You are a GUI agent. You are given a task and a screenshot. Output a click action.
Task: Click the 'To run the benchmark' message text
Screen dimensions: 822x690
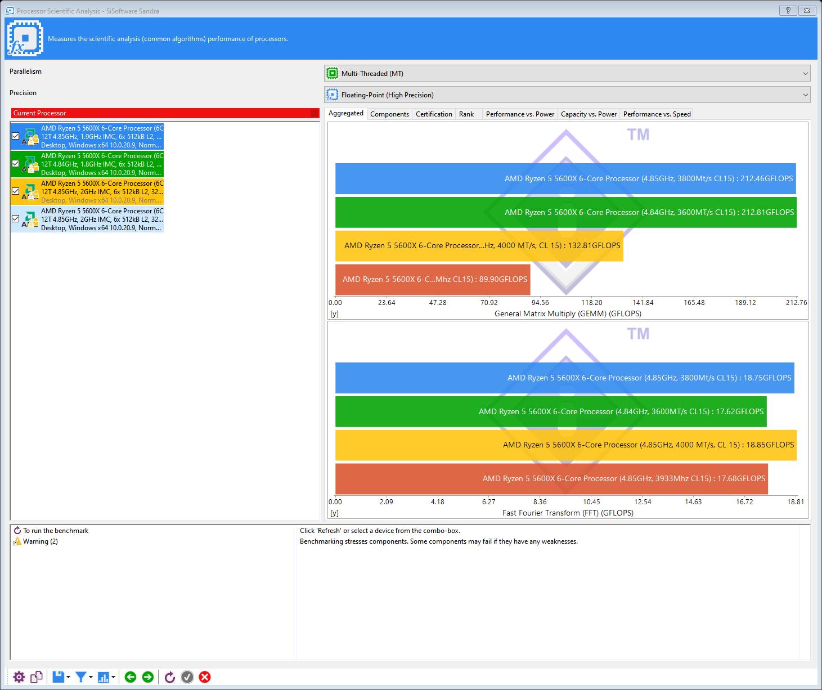click(56, 531)
